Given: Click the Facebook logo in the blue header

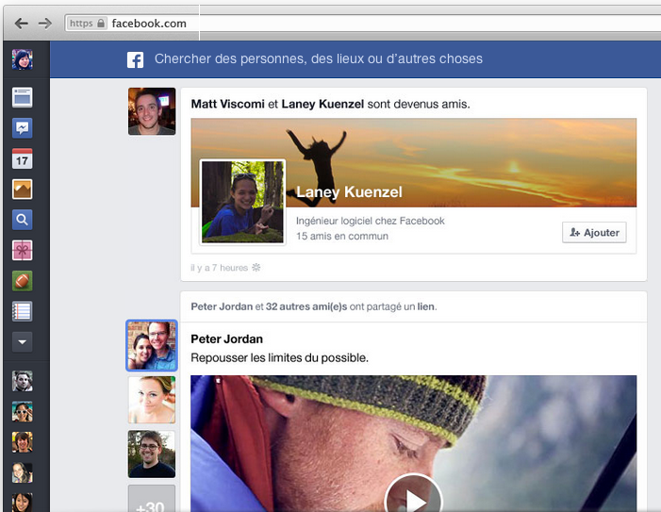Looking at the screenshot, I should click(136, 59).
